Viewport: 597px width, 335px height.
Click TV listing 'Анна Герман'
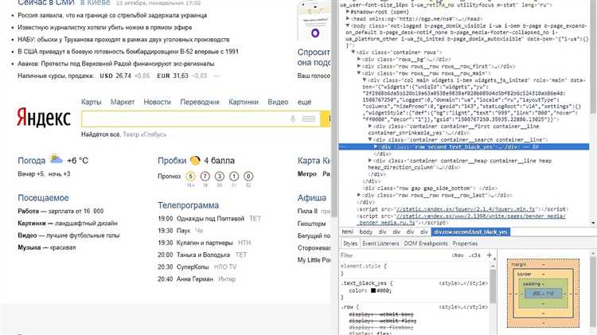click(194, 279)
